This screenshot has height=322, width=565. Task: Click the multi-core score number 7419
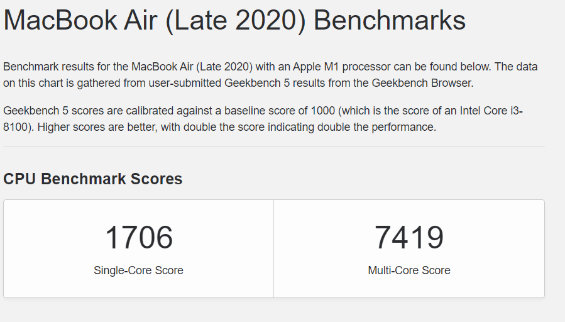[409, 238]
